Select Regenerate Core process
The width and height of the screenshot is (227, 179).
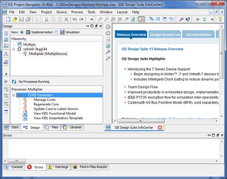46,104
